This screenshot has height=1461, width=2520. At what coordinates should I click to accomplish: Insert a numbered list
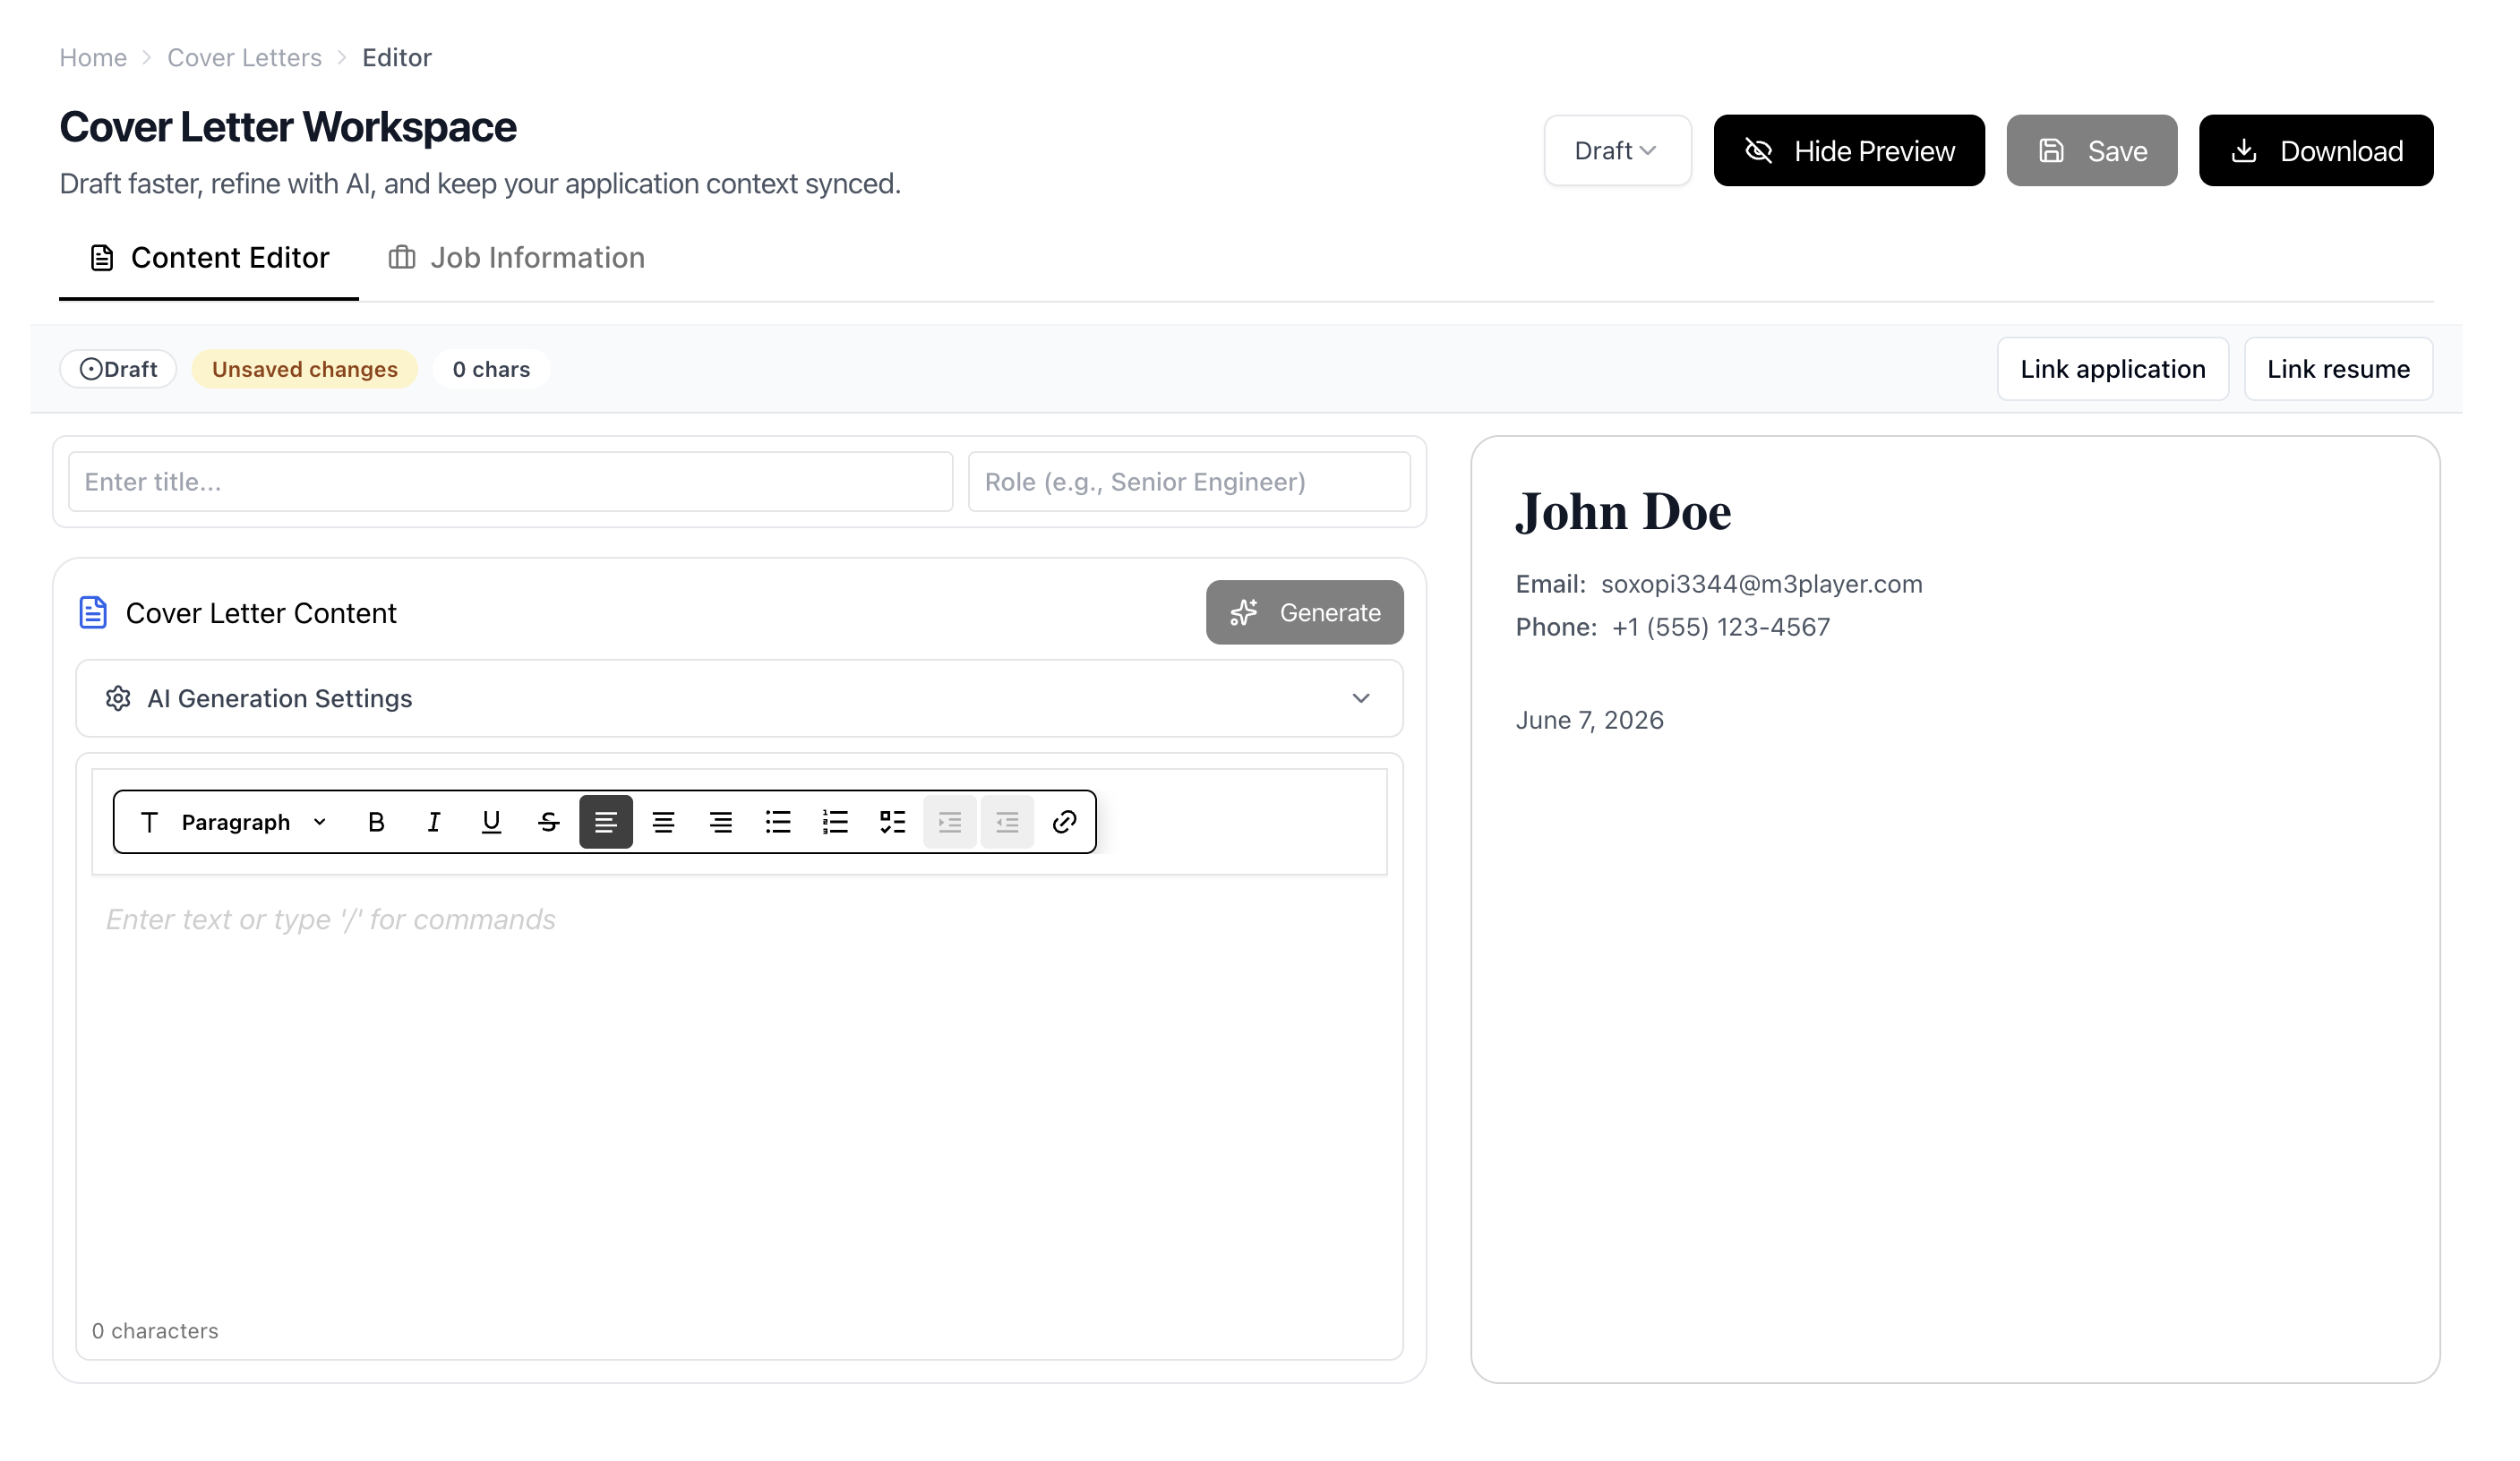coord(835,822)
